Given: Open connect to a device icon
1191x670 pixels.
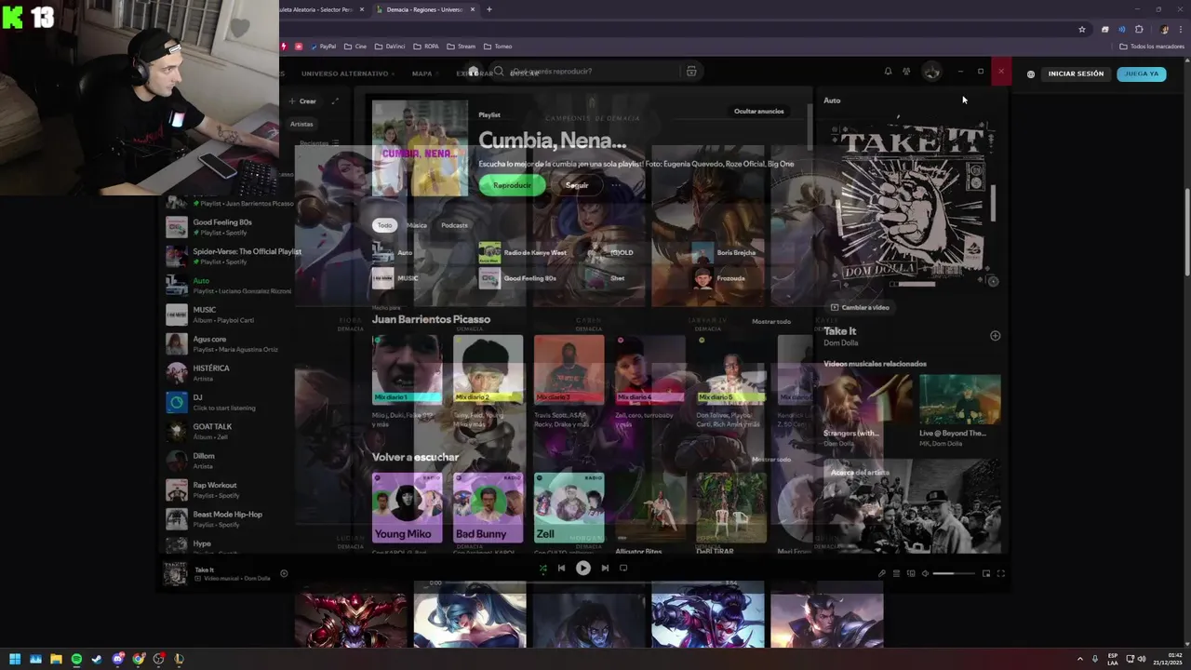Looking at the screenshot, I should pyautogui.click(x=911, y=573).
